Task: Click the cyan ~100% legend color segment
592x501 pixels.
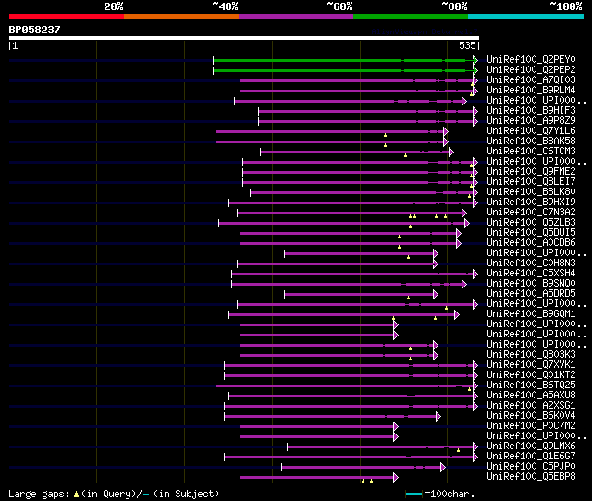Action: click(526, 17)
